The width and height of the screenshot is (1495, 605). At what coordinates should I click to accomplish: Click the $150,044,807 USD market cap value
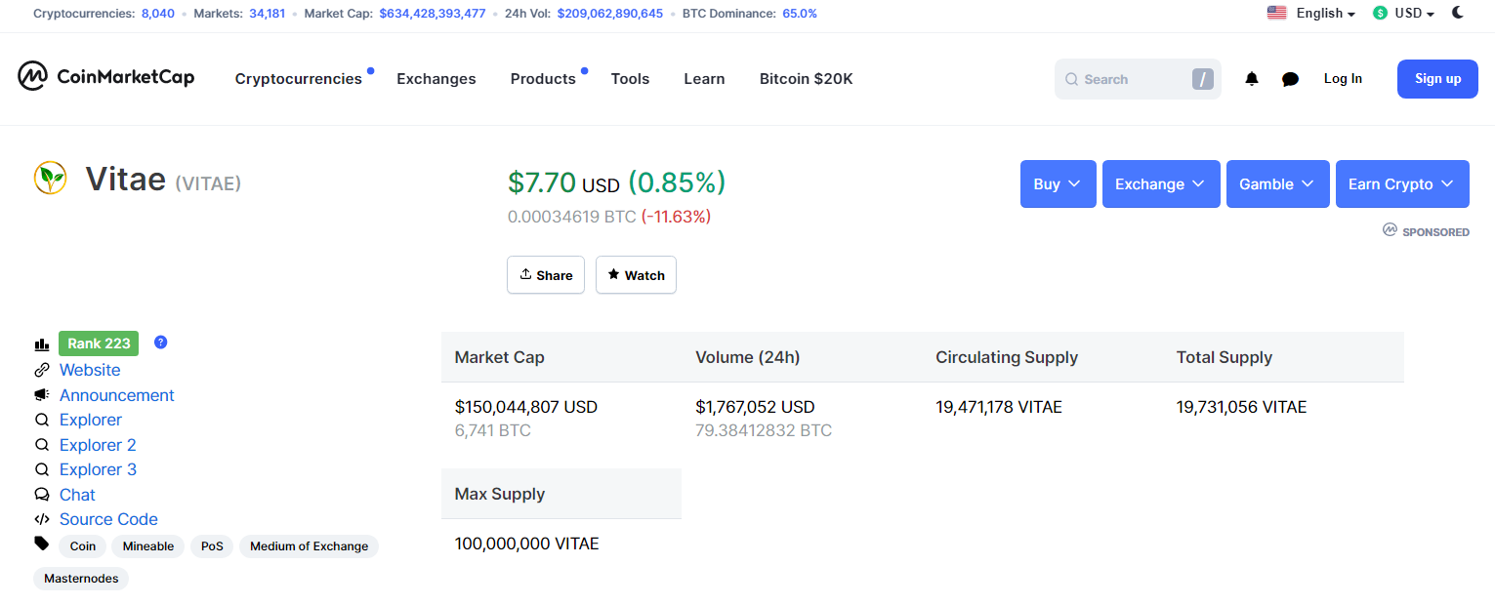click(526, 407)
